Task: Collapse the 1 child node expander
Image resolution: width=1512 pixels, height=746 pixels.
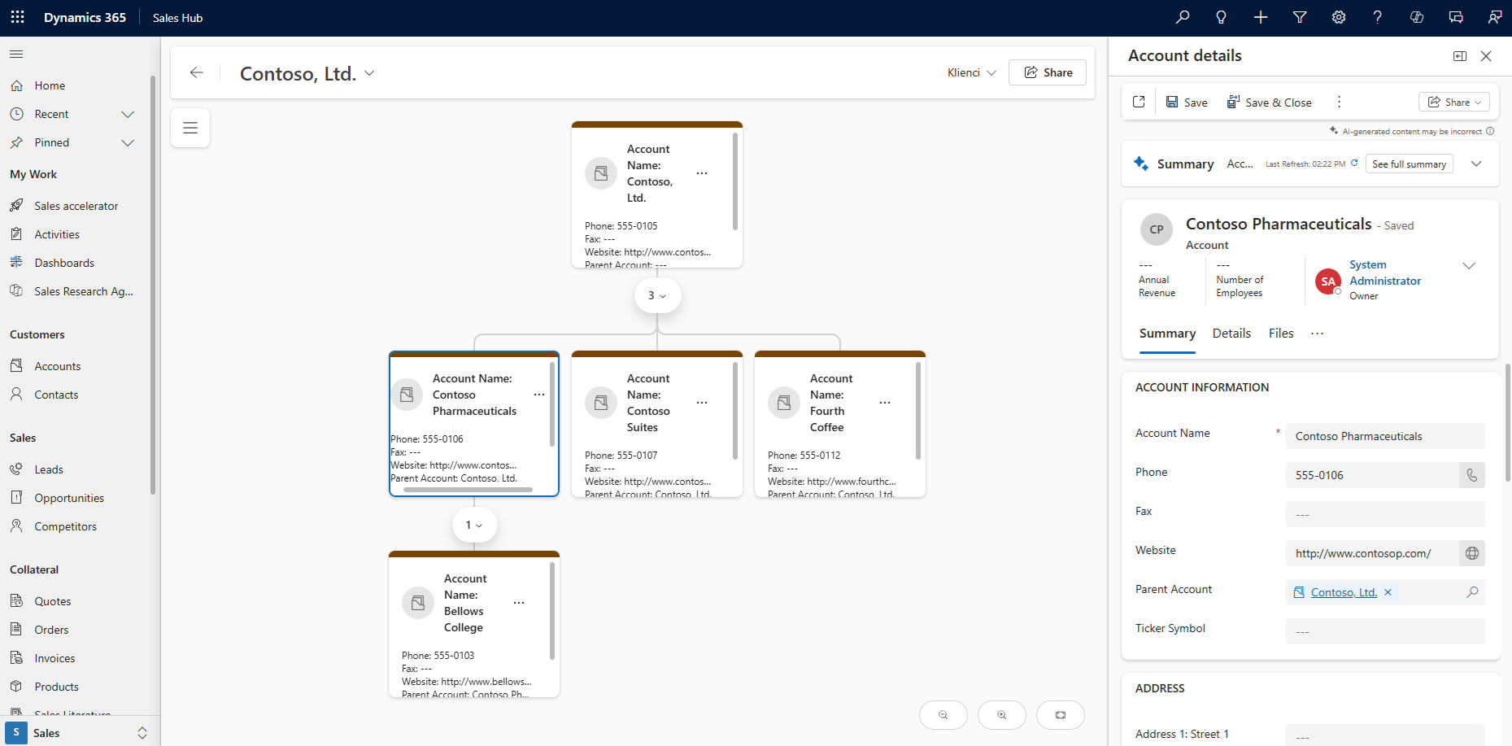Action: coord(474,525)
